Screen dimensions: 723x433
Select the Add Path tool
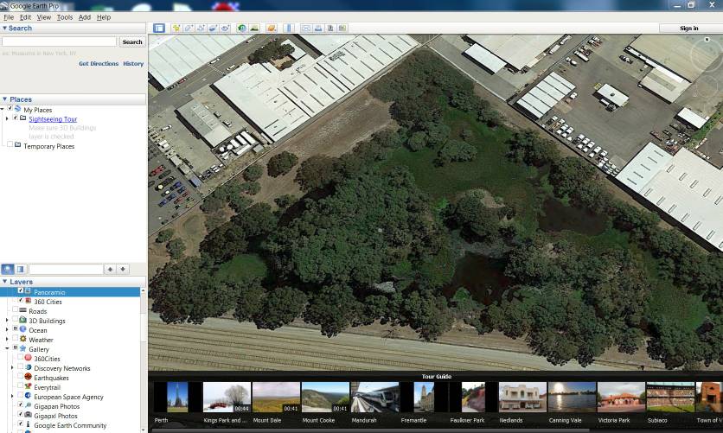point(201,29)
